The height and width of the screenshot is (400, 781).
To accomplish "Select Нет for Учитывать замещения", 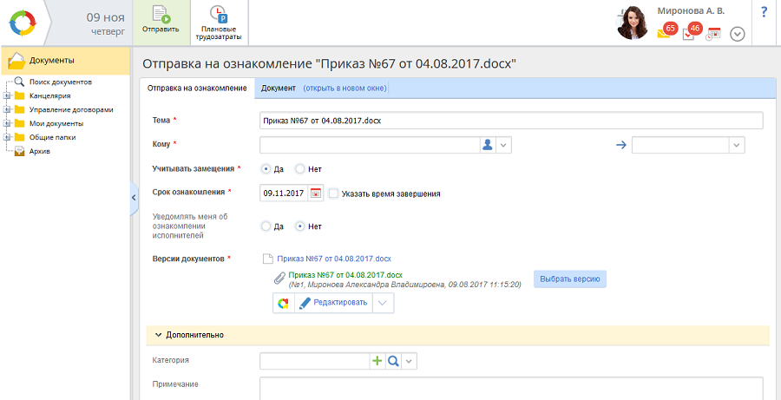I will pos(300,169).
